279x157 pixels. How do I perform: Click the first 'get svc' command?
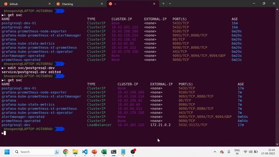click(15, 15)
